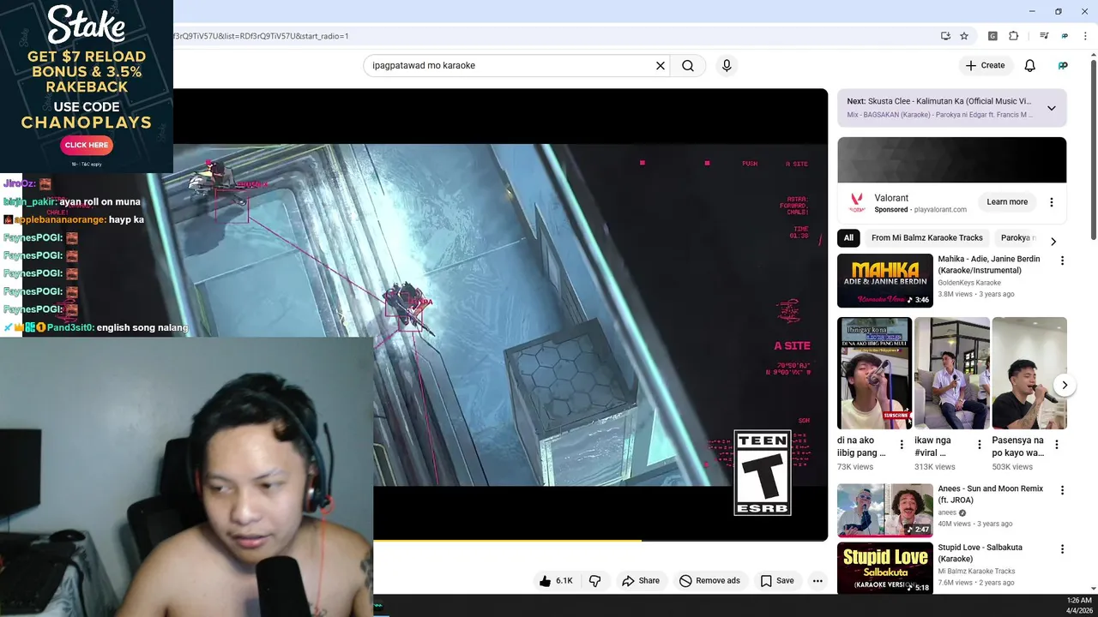
Task: Click CLICK HERE on Stake overlay
Action: pyautogui.click(x=87, y=145)
